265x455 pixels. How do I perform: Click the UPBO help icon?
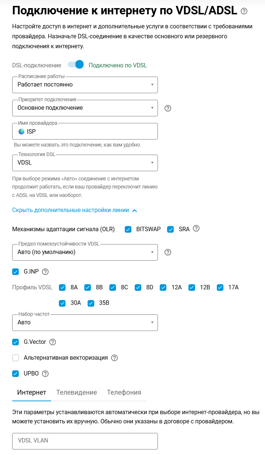click(45, 373)
